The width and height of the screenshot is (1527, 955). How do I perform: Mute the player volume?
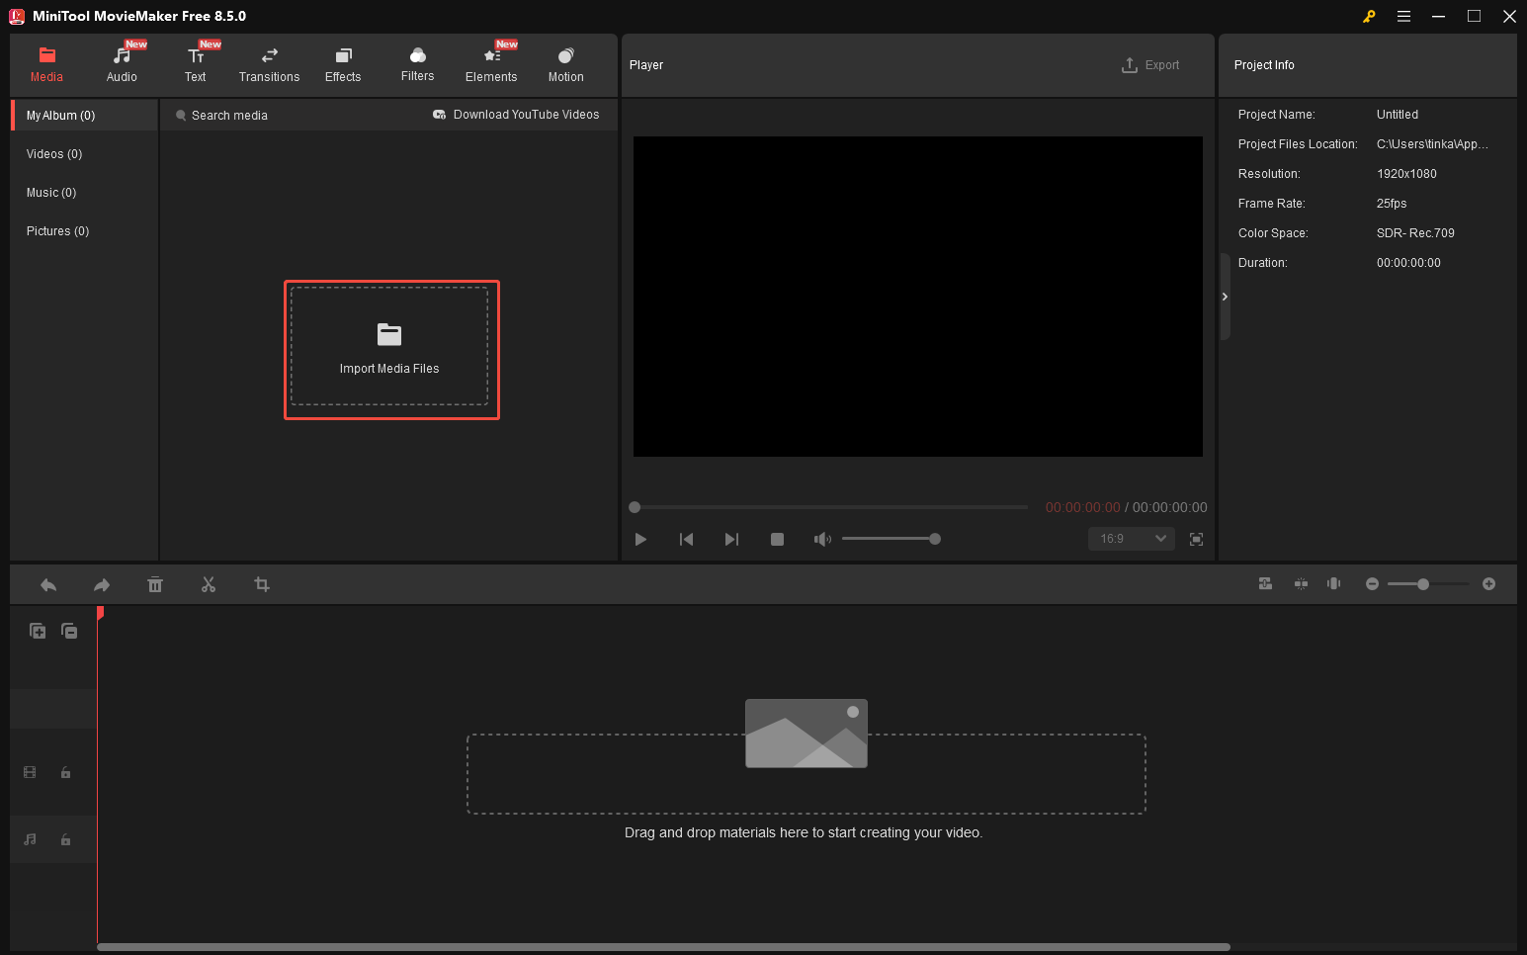pos(822,539)
